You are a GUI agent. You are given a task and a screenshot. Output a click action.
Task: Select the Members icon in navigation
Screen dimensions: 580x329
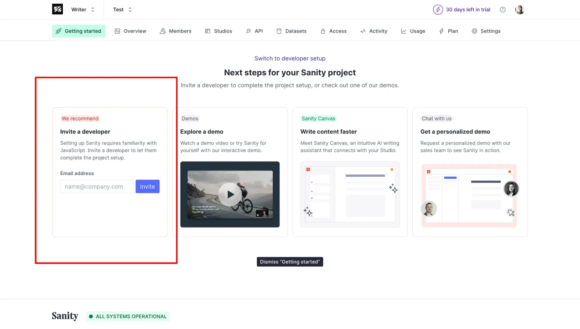click(163, 31)
